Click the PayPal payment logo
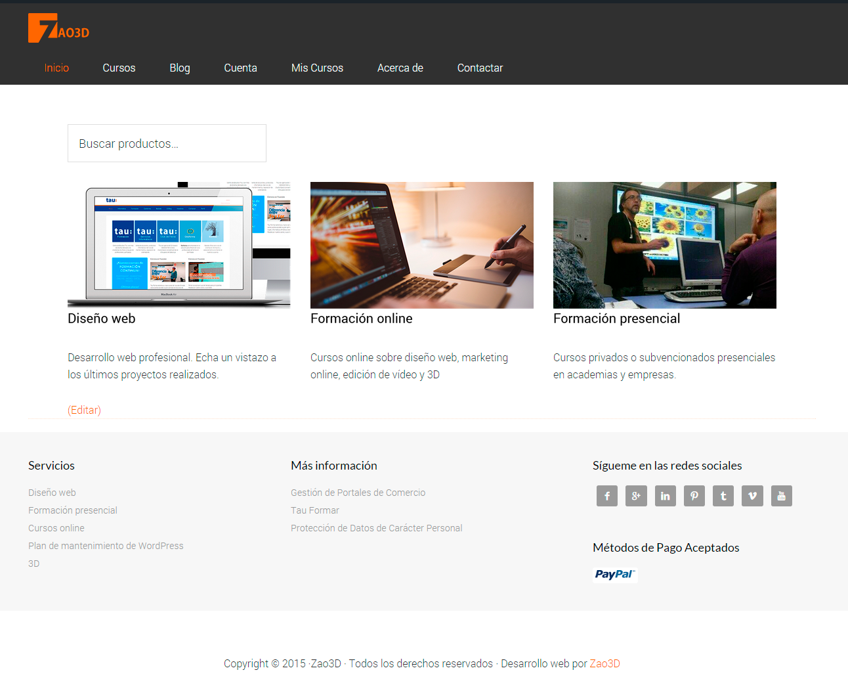The height and width of the screenshot is (687, 848). (614, 575)
